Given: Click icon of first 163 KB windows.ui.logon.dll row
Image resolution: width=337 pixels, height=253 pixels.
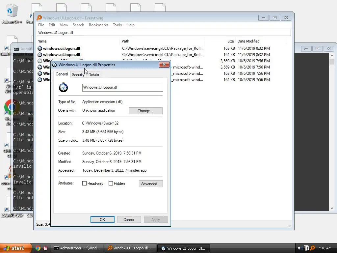Looking at the screenshot, I should pos(40,48).
